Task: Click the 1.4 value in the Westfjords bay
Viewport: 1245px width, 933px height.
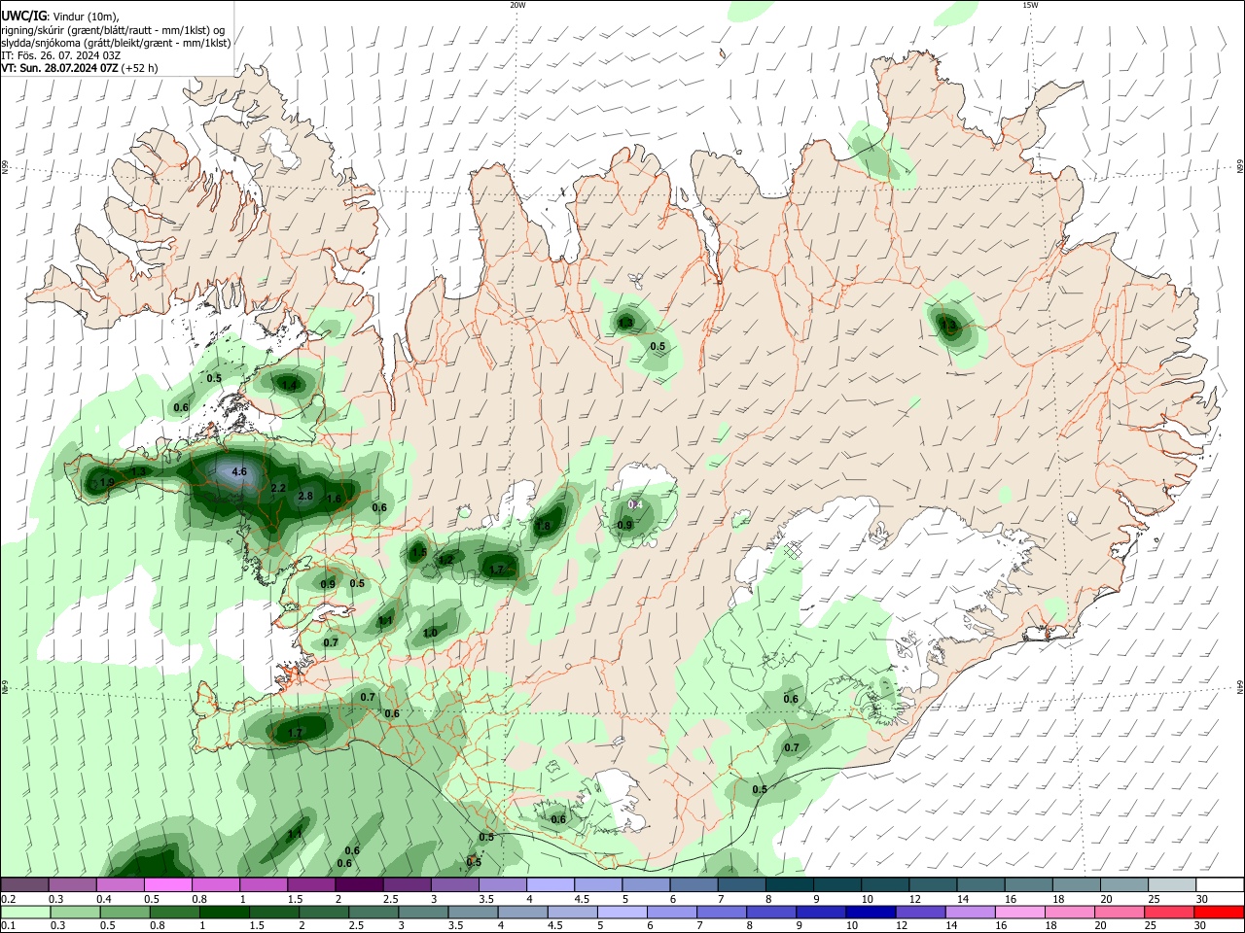Action: (x=289, y=385)
